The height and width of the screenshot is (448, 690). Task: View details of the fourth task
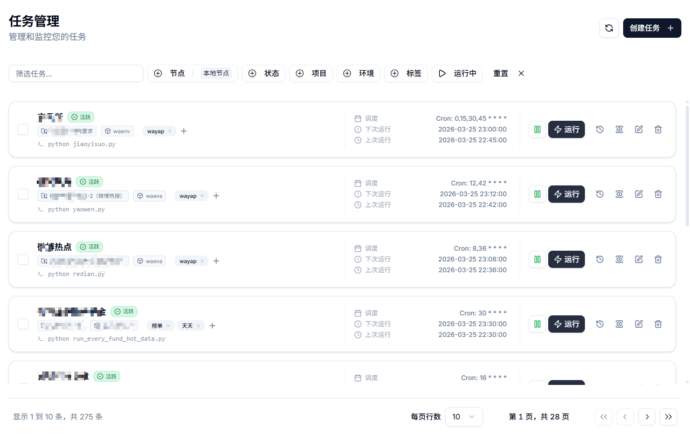pyautogui.click(x=619, y=324)
